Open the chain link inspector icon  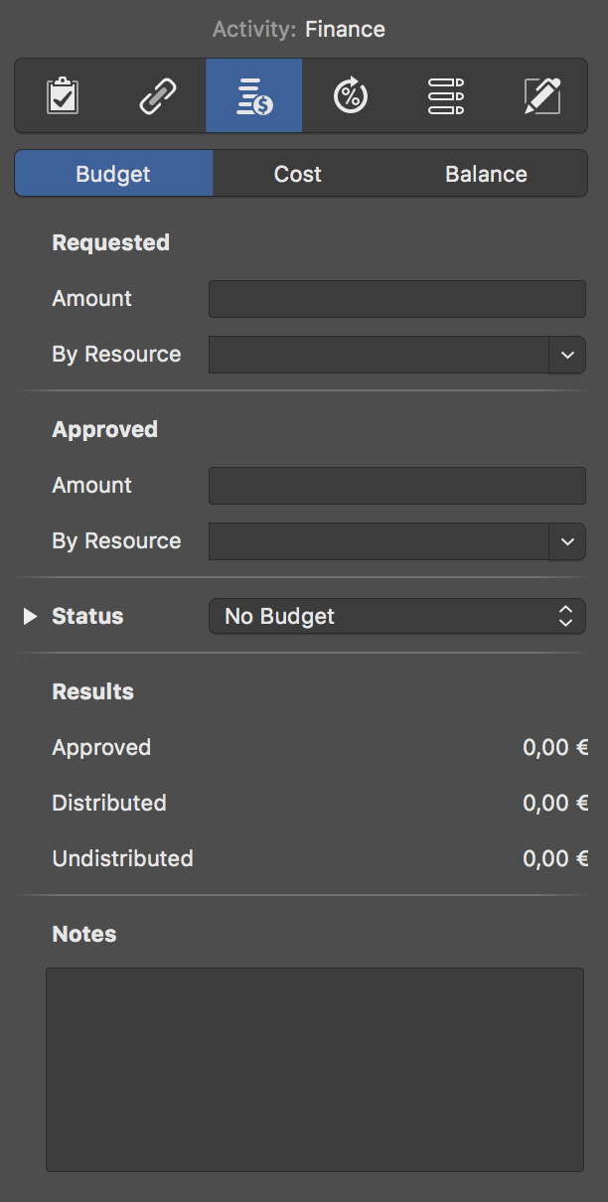point(158,96)
